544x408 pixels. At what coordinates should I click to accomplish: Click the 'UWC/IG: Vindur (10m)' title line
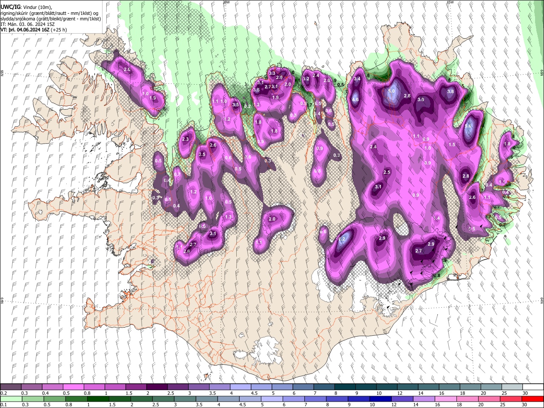tap(26, 7)
